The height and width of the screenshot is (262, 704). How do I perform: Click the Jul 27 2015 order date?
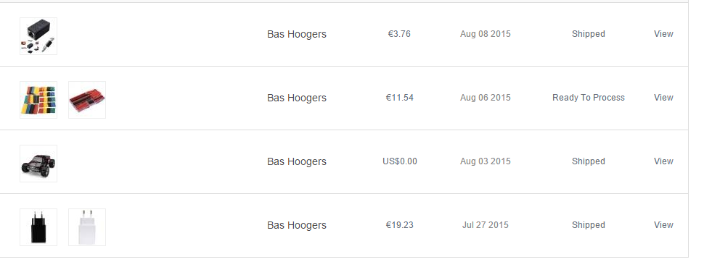[486, 225]
